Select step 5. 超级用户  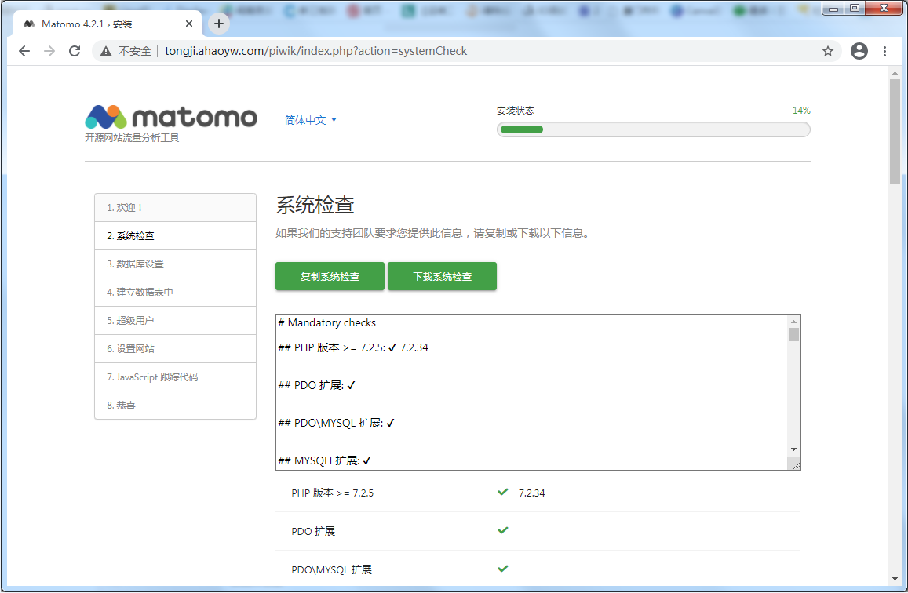click(x=176, y=321)
